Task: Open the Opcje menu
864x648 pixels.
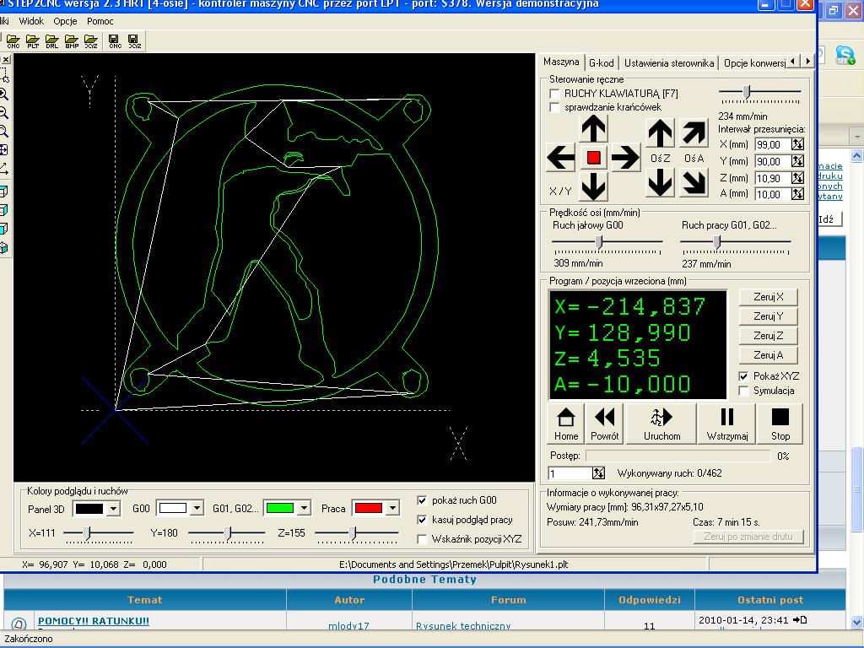Action: tap(65, 21)
